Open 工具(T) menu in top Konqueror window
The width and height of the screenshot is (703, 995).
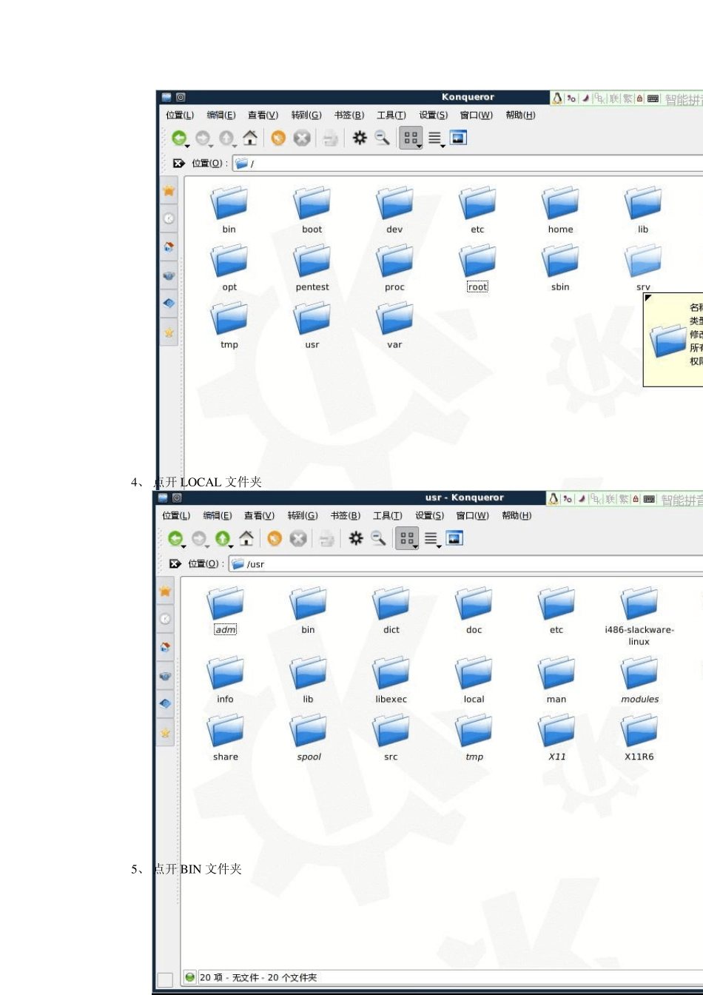391,115
